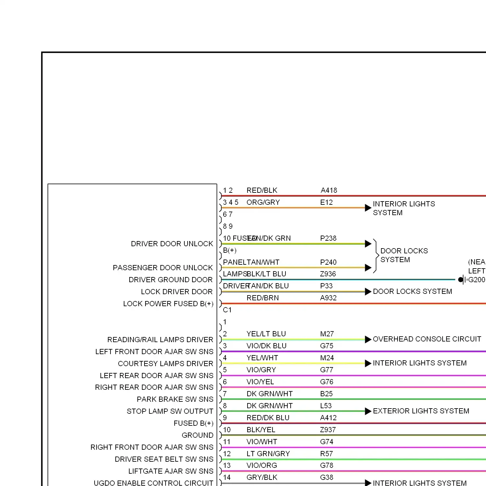Viewport: 486px width, 486px height.
Task: Click RIGHT FRONT DOOR AJAR SW SNS
Action: 152,447
